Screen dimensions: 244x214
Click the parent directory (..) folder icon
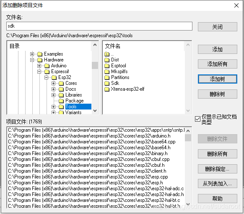point(107,54)
